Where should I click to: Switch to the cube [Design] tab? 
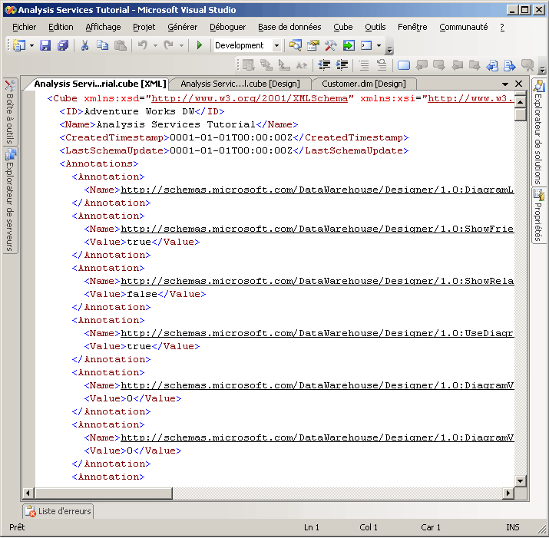point(240,84)
